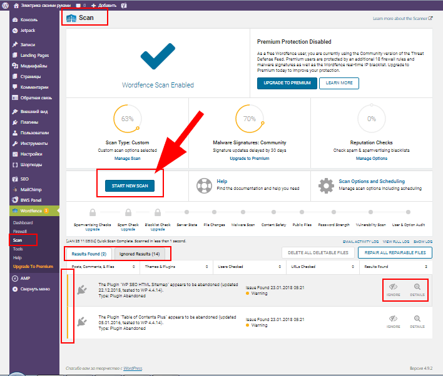This screenshot has height=376, width=443.
Task: Open Wordfence Tools submenu
Action: click(18, 249)
